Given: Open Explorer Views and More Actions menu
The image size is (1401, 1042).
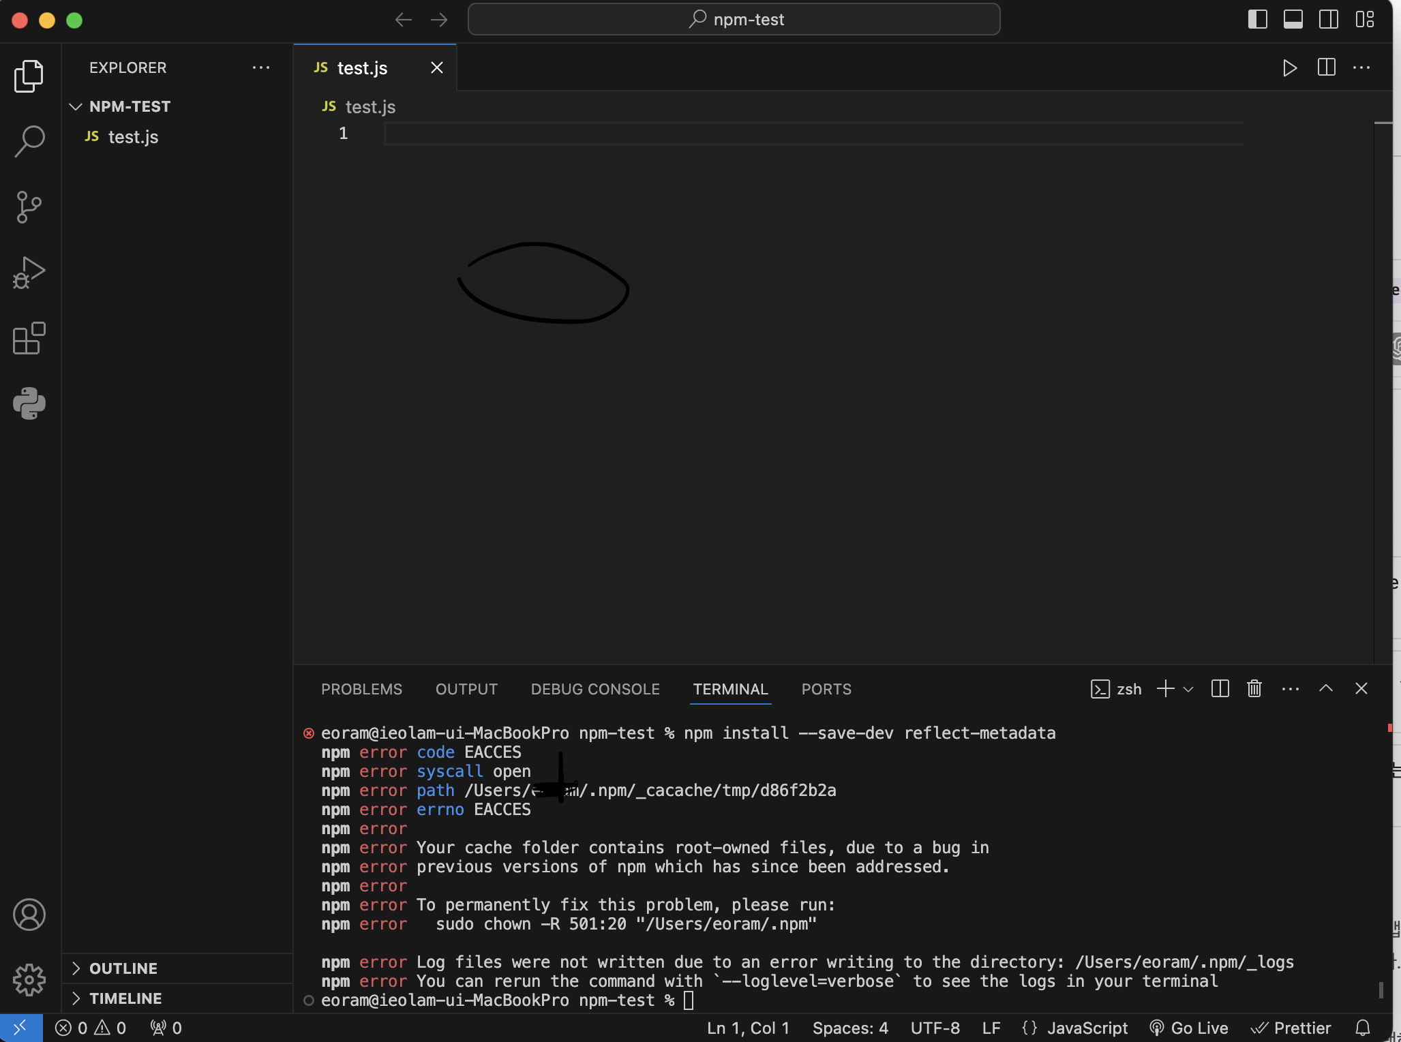Looking at the screenshot, I should [261, 67].
